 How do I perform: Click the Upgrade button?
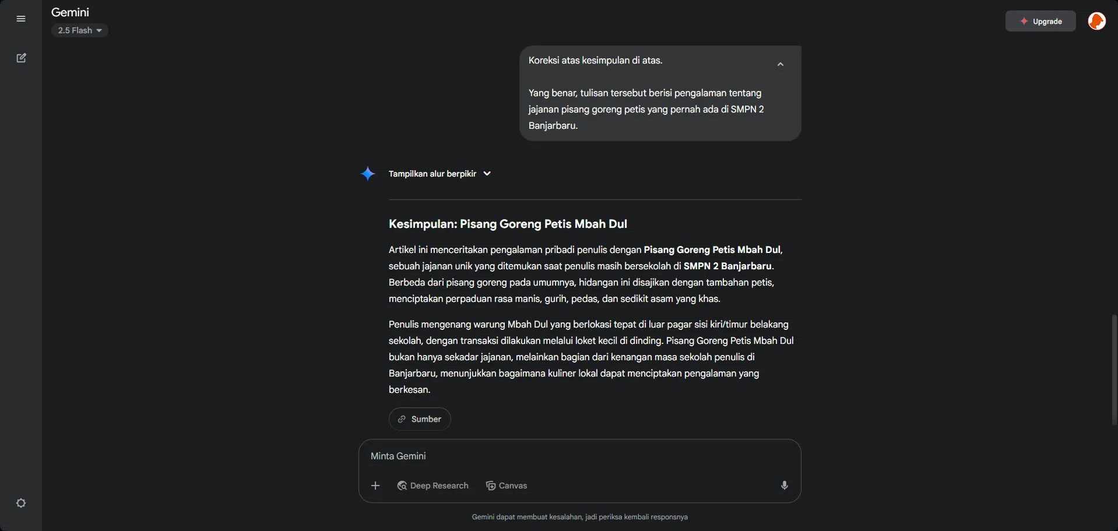click(x=1040, y=21)
